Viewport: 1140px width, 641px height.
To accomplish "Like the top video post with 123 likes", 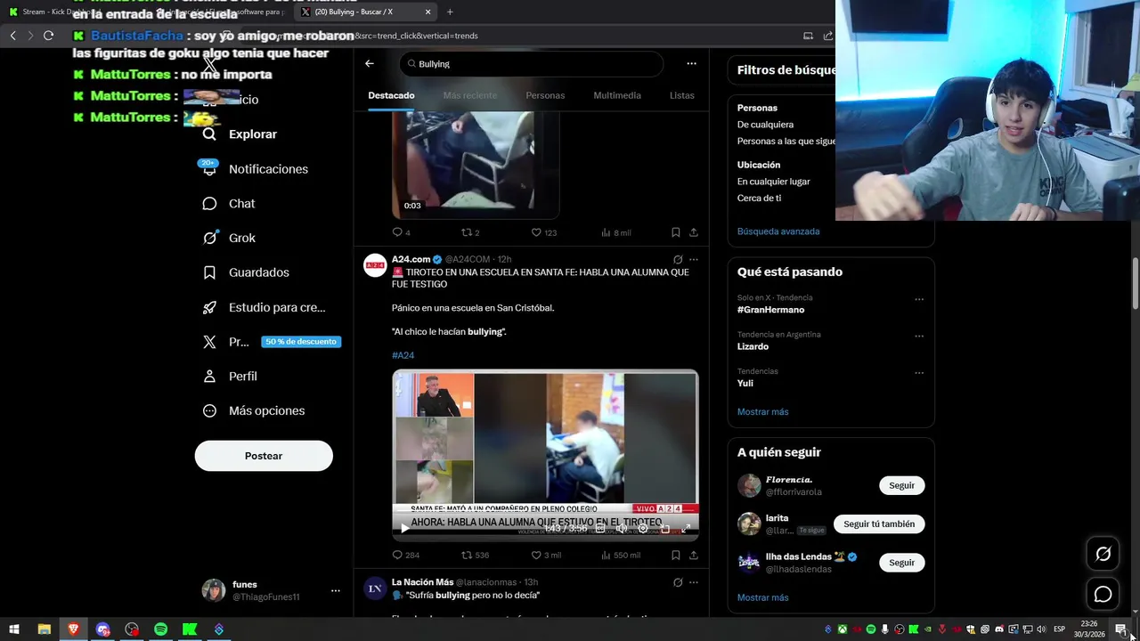I will 543,232.
